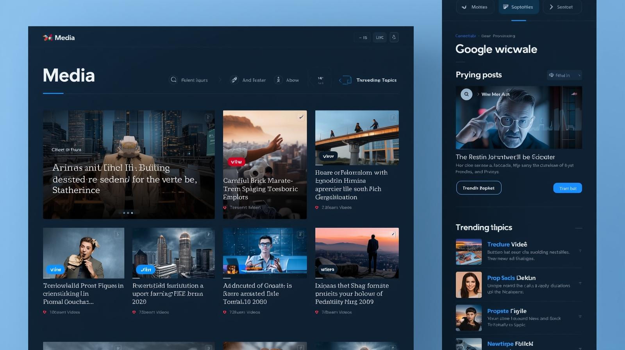Click the heart icon next to 2Jfeam Videos

317,207
